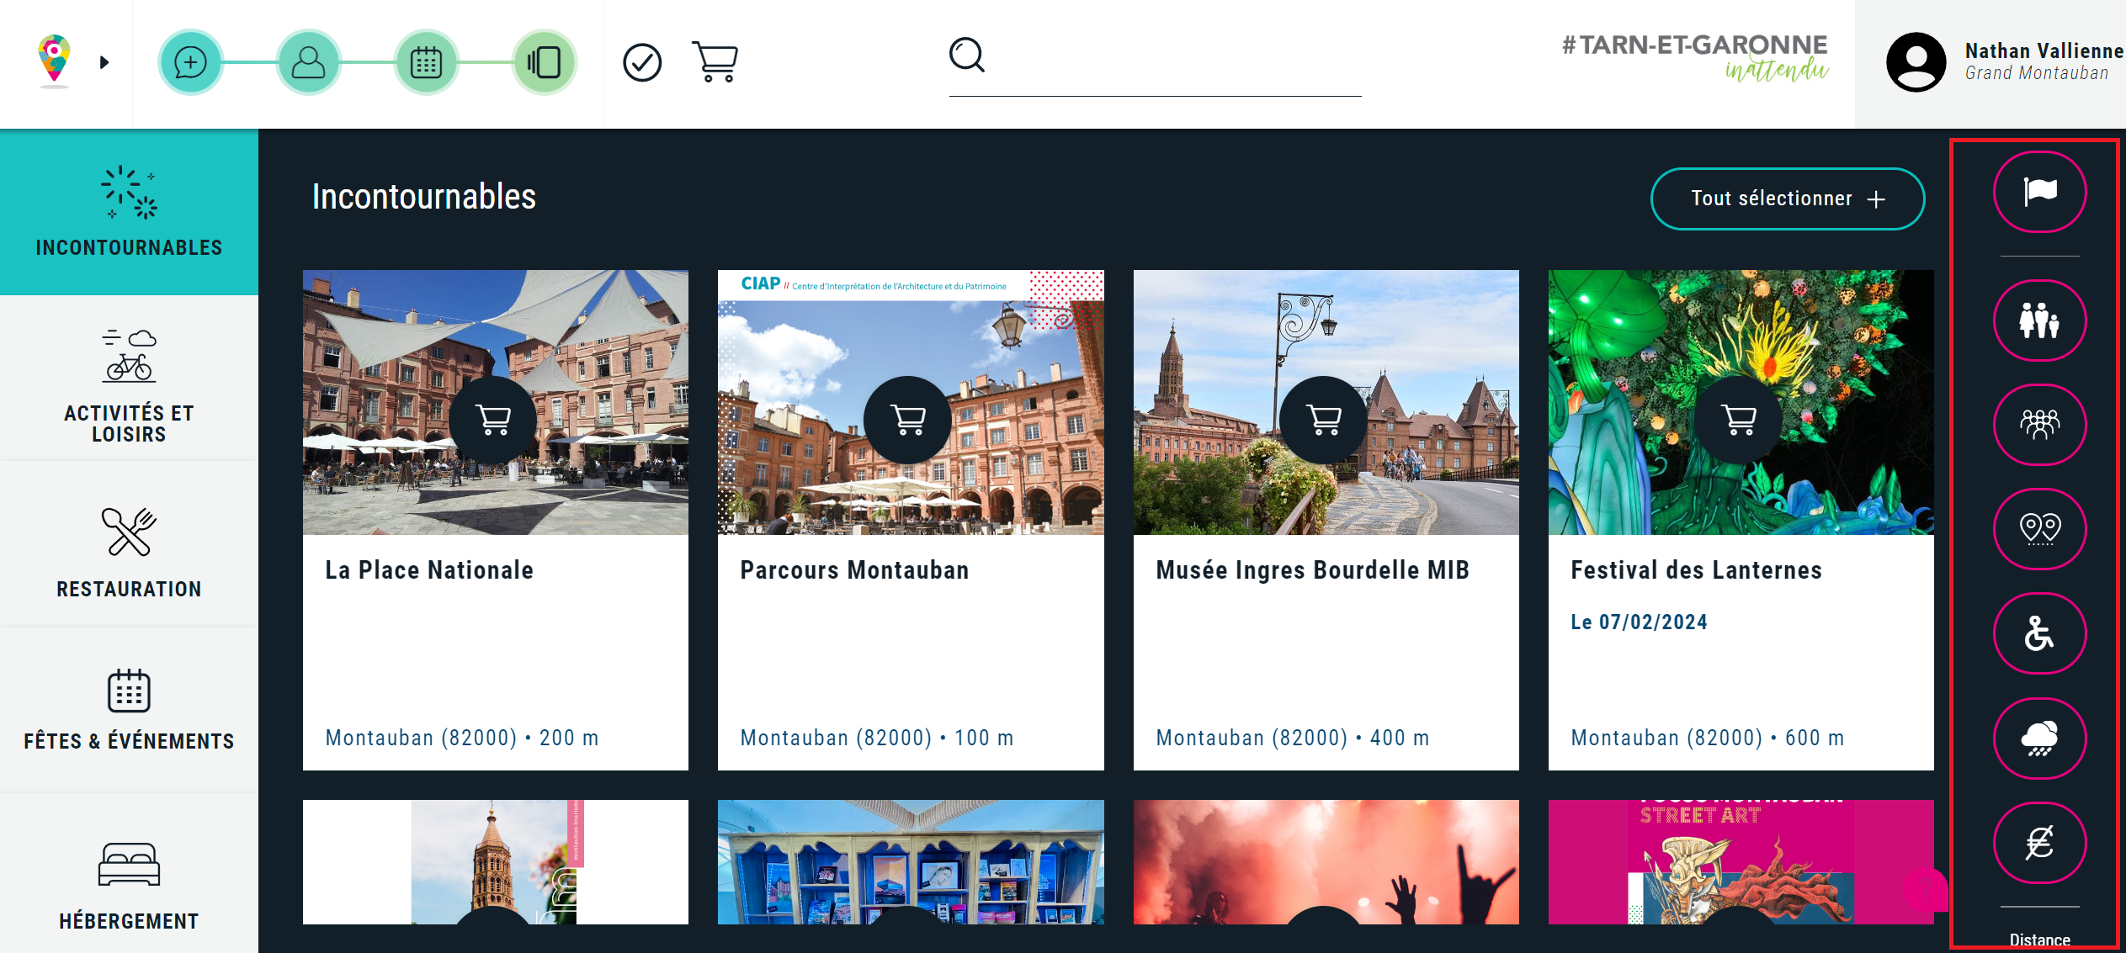
Task: Click the mobile device step icon
Action: [x=545, y=62]
